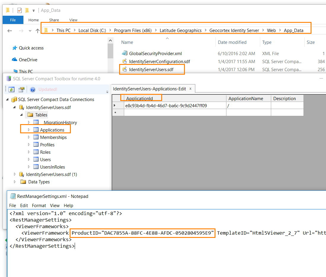Screen dimensions: 326x277
Task: Expand the Data Types folder node
Action: pos(15,182)
